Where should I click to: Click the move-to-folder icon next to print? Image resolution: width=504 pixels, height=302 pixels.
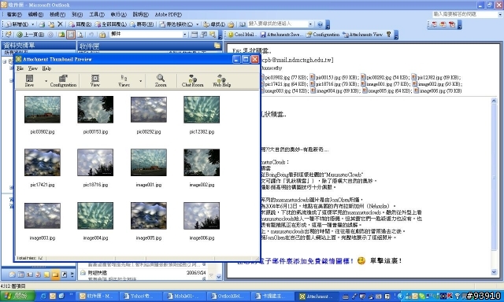pyautogui.click(x=51, y=24)
